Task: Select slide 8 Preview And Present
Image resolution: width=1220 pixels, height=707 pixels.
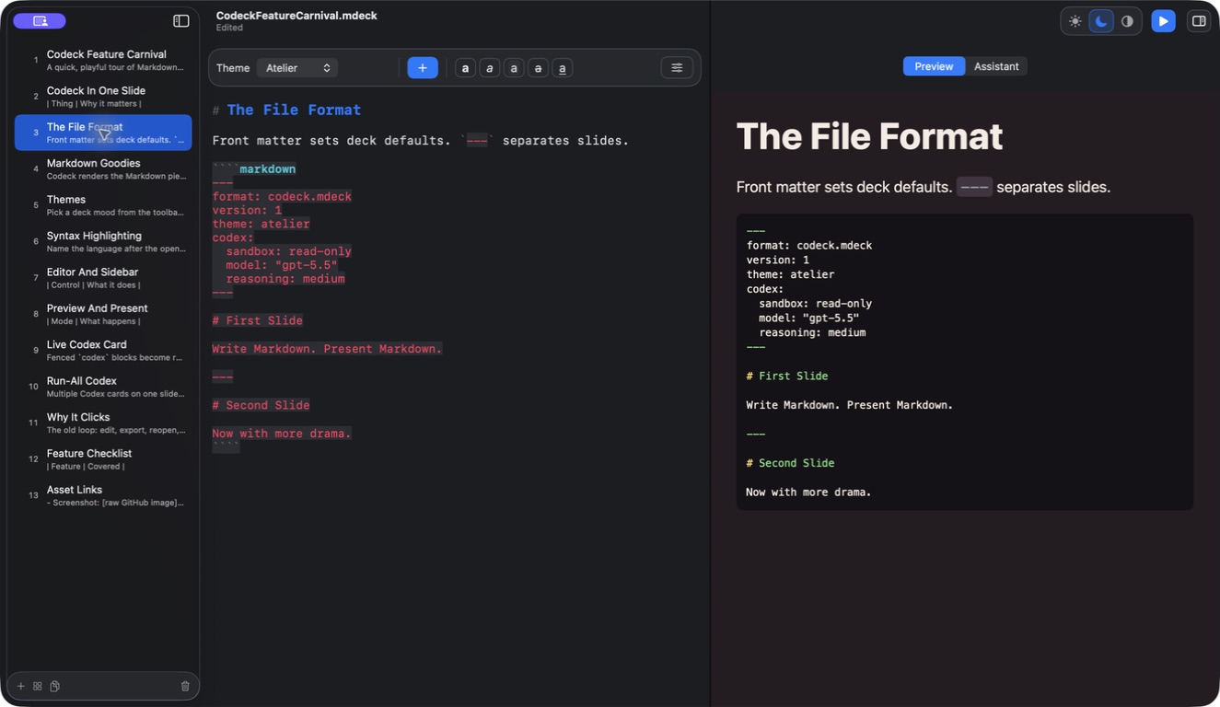Action: pyautogui.click(x=103, y=314)
